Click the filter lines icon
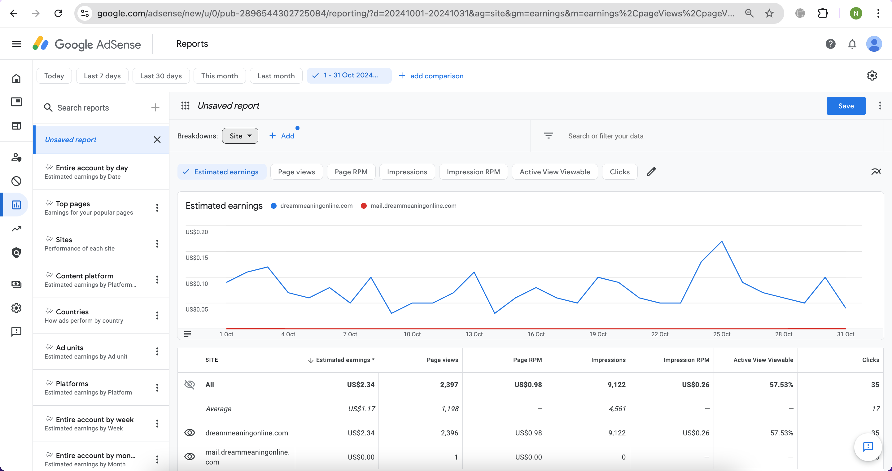The width and height of the screenshot is (892, 471). (x=549, y=136)
